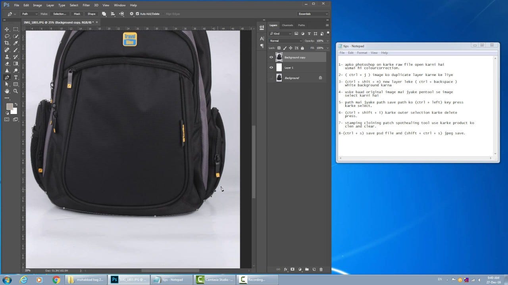Select the Hand tool

point(7,91)
